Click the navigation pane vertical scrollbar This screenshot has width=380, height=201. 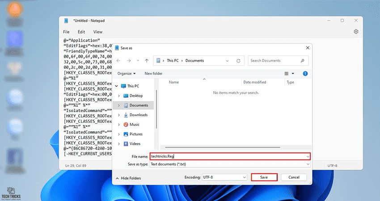click(156, 109)
